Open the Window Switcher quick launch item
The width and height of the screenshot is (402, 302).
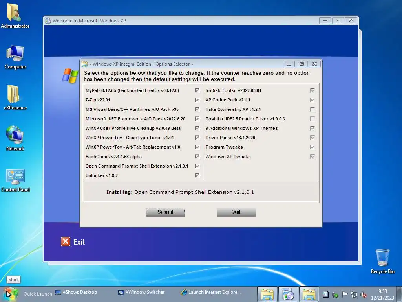click(x=141, y=292)
